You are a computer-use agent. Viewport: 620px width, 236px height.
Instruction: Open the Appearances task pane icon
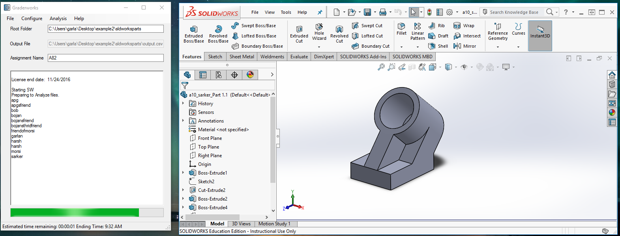(612, 112)
